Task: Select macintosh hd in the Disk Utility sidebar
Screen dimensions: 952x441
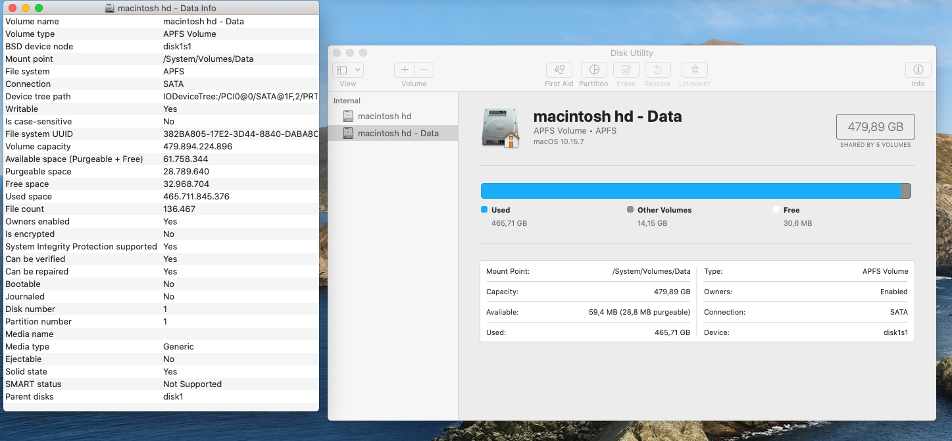Action: pyautogui.click(x=385, y=116)
